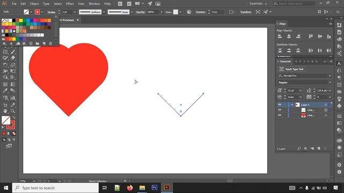
Task: Open the Object menu
Action: 34,4
